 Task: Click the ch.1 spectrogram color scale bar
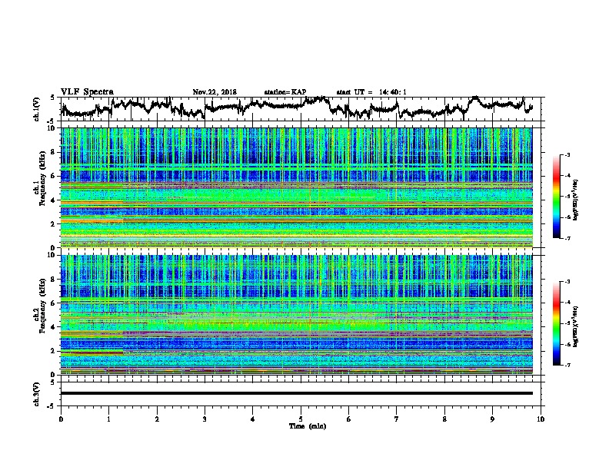click(556, 197)
